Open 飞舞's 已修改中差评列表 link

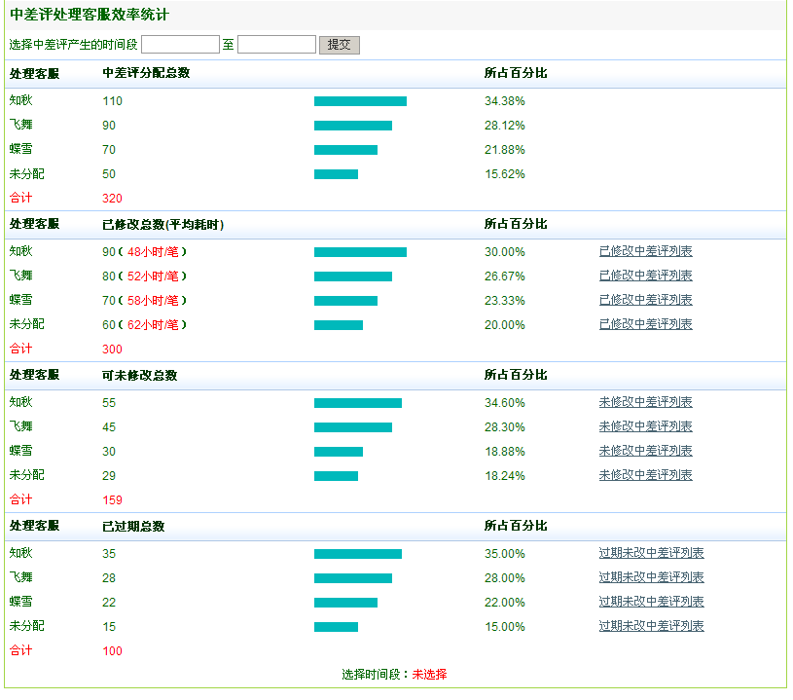[x=645, y=276]
